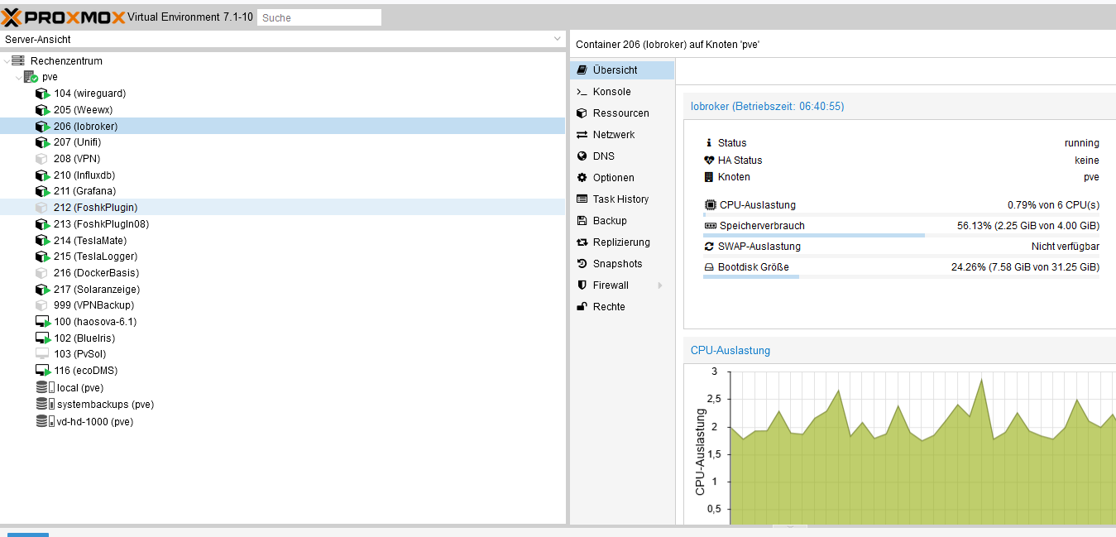Open the Ressourcen tab
Viewport: 1116px width, 537px height.
622,113
